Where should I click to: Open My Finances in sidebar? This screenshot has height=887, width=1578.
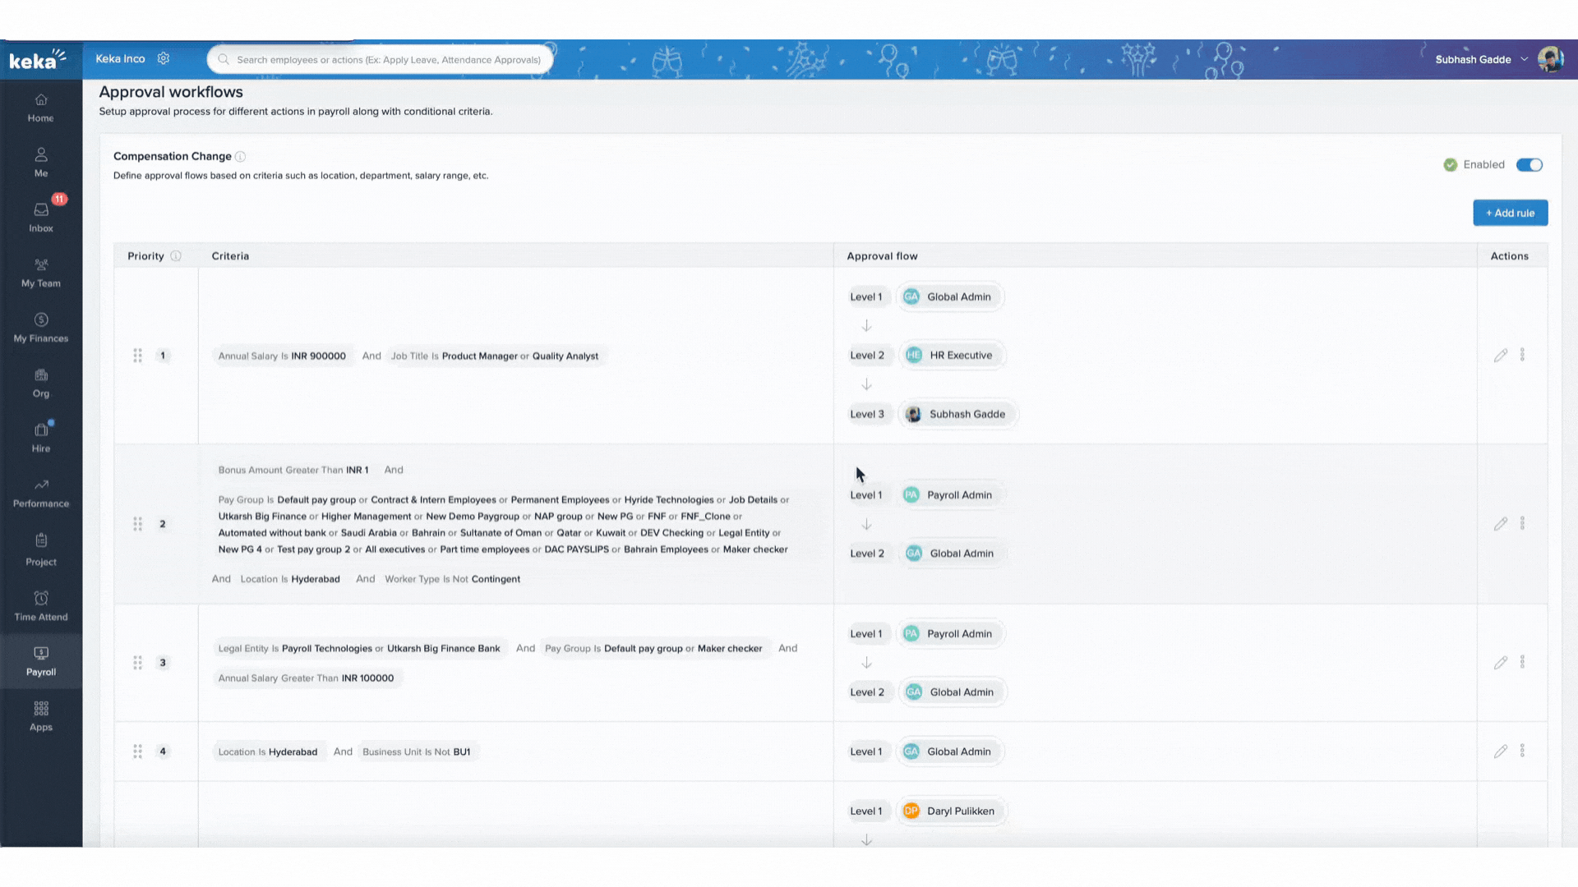click(41, 327)
